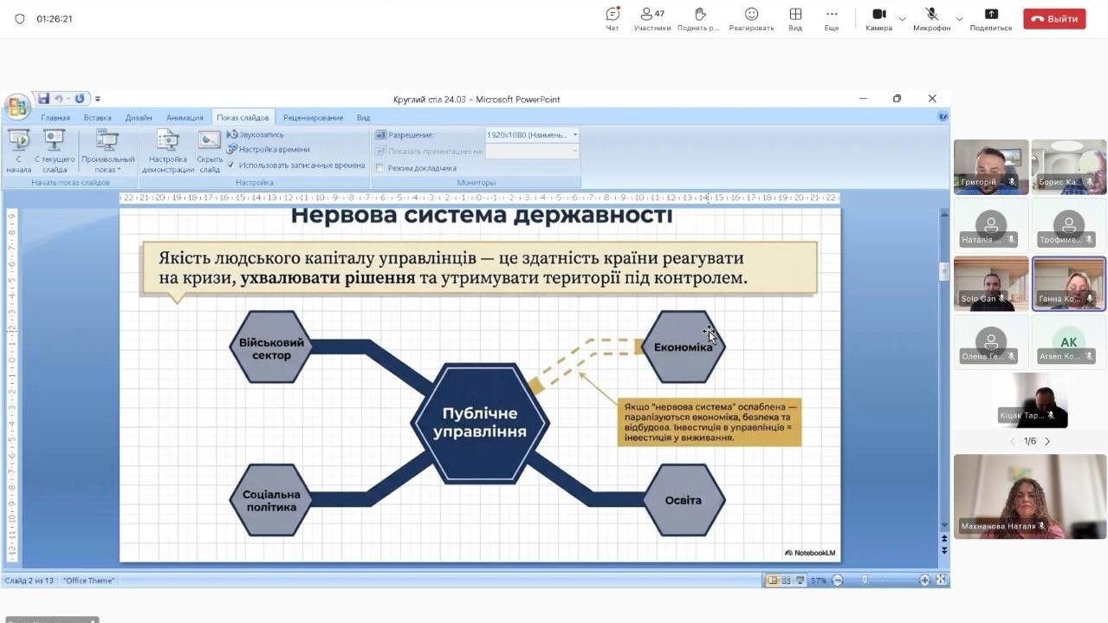
Task: Open the Review ribbon tab
Action: 313,118
